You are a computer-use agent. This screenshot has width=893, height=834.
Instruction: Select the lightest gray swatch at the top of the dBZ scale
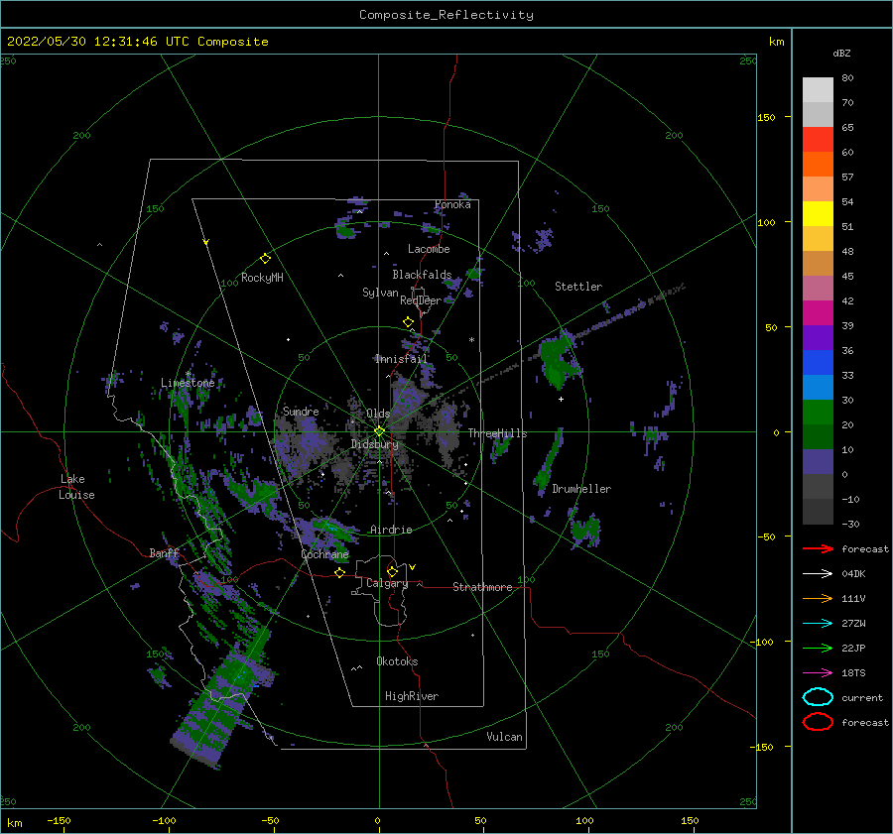818,90
